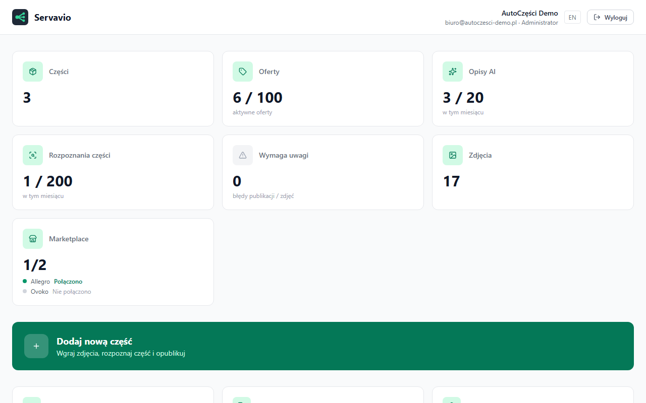Viewport: 646px width, 403px height.
Task: Click the Oferty tag icon
Action: coord(243,72)
